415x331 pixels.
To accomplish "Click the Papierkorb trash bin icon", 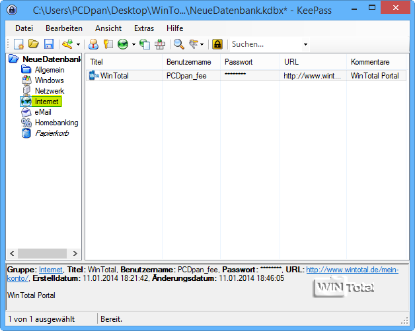I will (x=26, y=133).
